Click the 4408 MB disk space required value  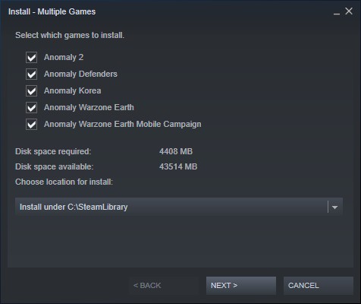pyautogui.click(x=176, y=151)
